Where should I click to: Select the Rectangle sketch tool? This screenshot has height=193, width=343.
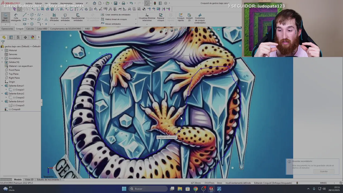tap(24, 19)
